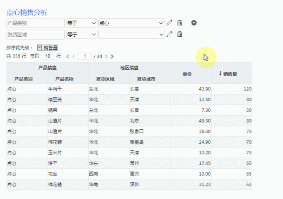
Task: Click the 产品信息 group header
Action: [48, 68]
